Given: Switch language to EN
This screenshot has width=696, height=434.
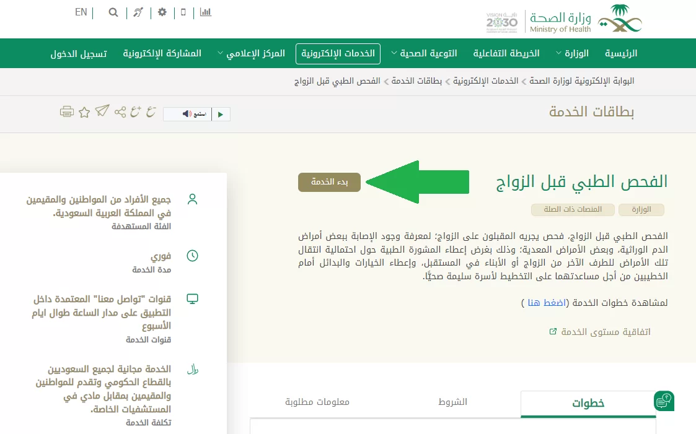Looking at the screenshot, I should point(81,12).
